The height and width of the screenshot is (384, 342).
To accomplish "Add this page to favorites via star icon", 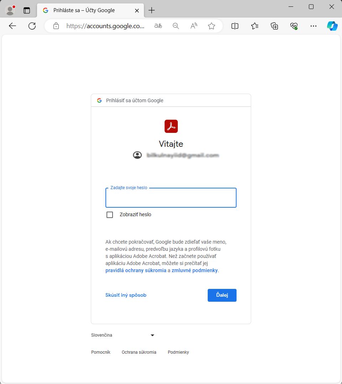I will tap(212, 26).
